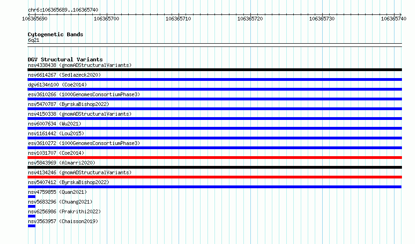Click blue bar below nsv4150338
Screen dimensions: 415x244
[214, 119]
